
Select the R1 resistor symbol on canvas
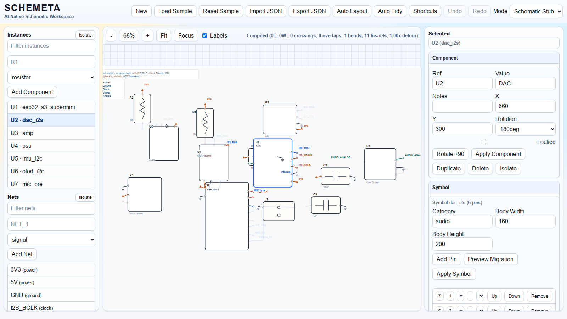point(205,123)
